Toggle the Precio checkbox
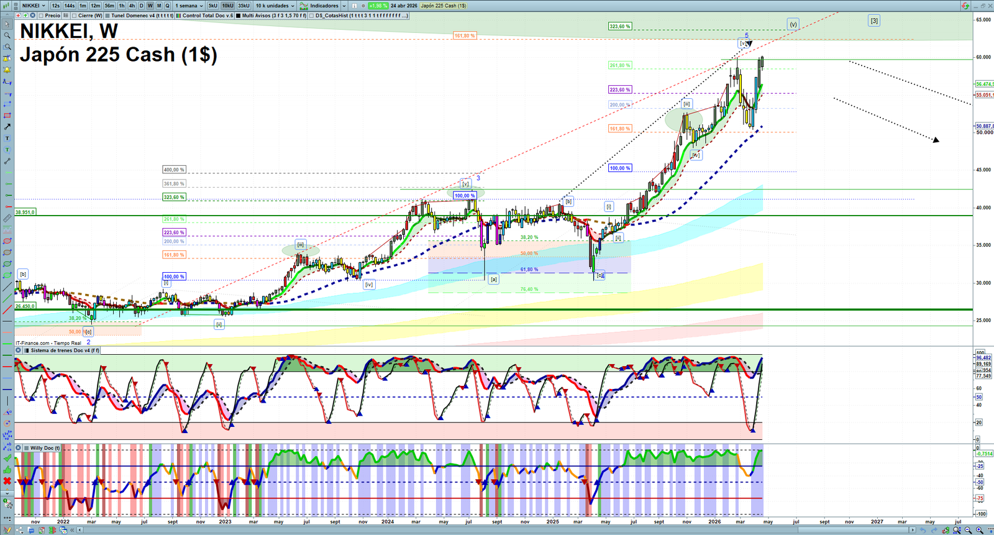The height and width of the screenshot is (535, 994). 41,16
